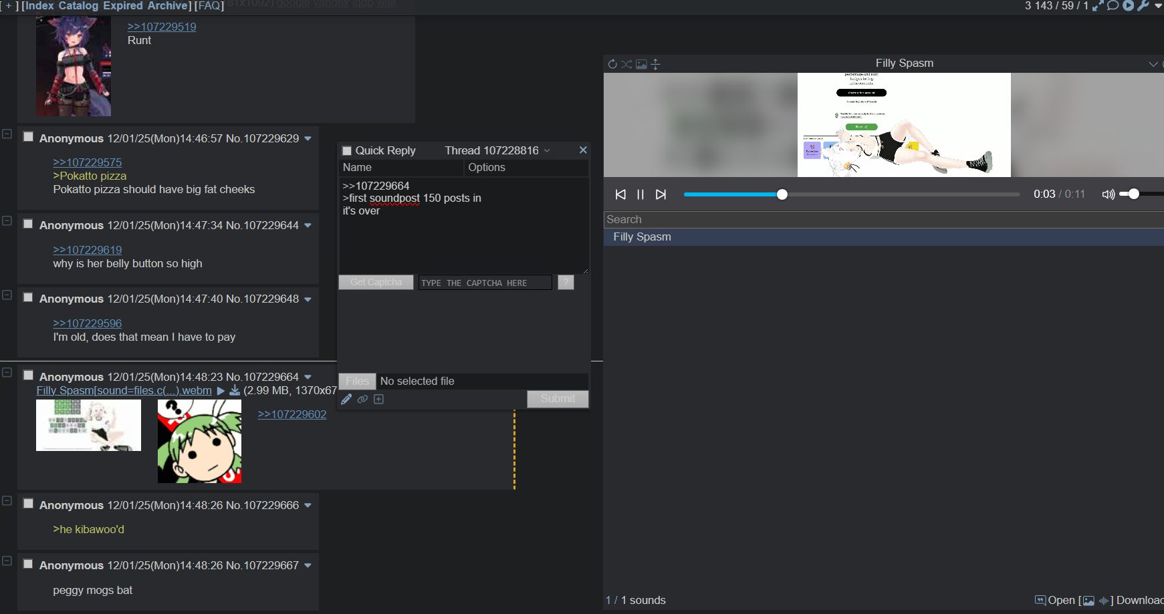Image resolution: width=1164 pixels, height=614 pixels.
Task: Check the box for post No.107229629
Action: click(x=28, y=137)
